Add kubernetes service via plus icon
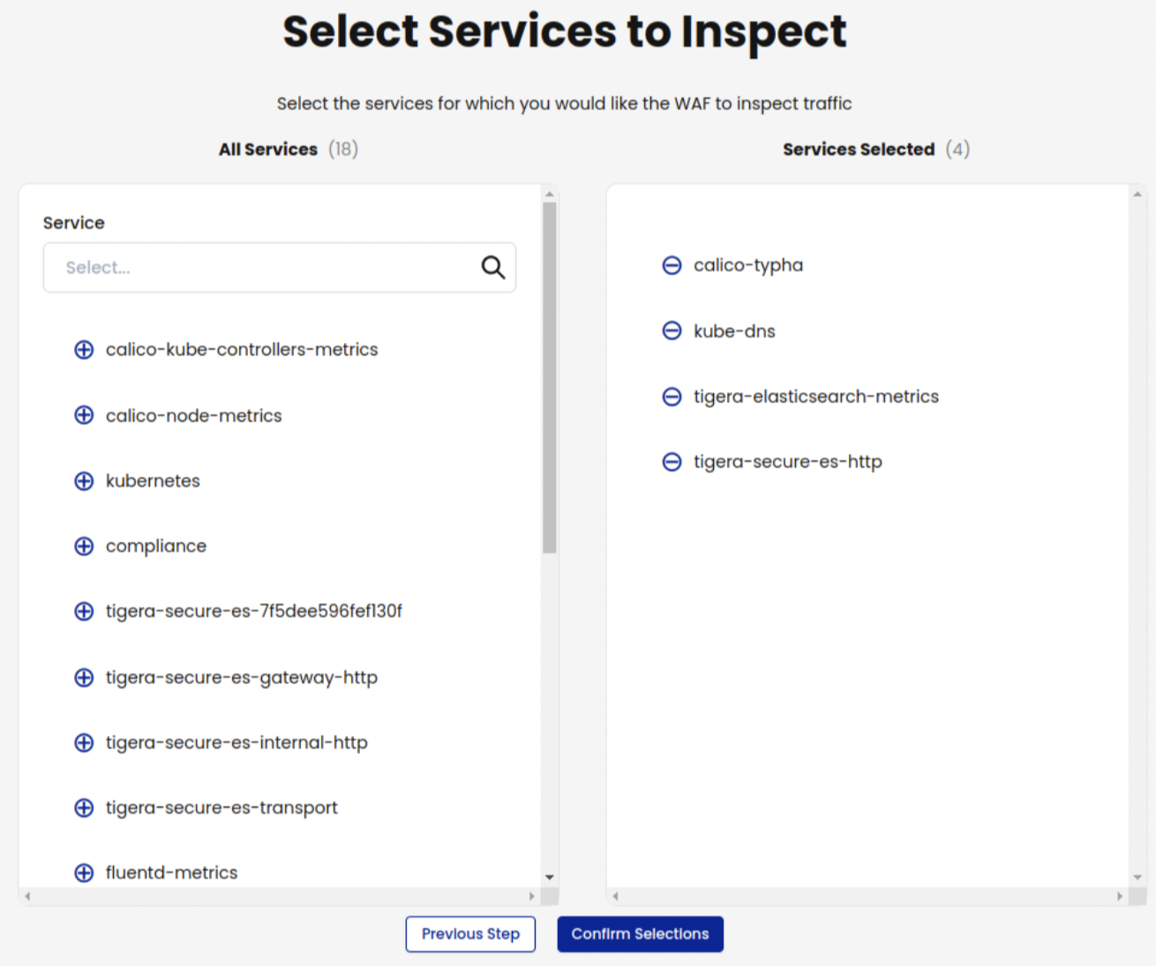This screenshot has height=966, width=1156. coord(84,480)
